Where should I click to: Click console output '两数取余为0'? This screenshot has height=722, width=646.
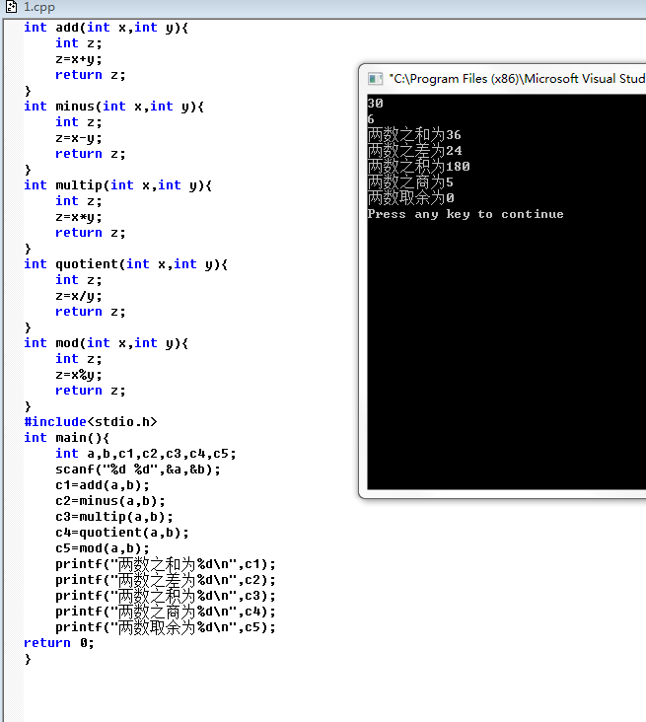[410, 198]
